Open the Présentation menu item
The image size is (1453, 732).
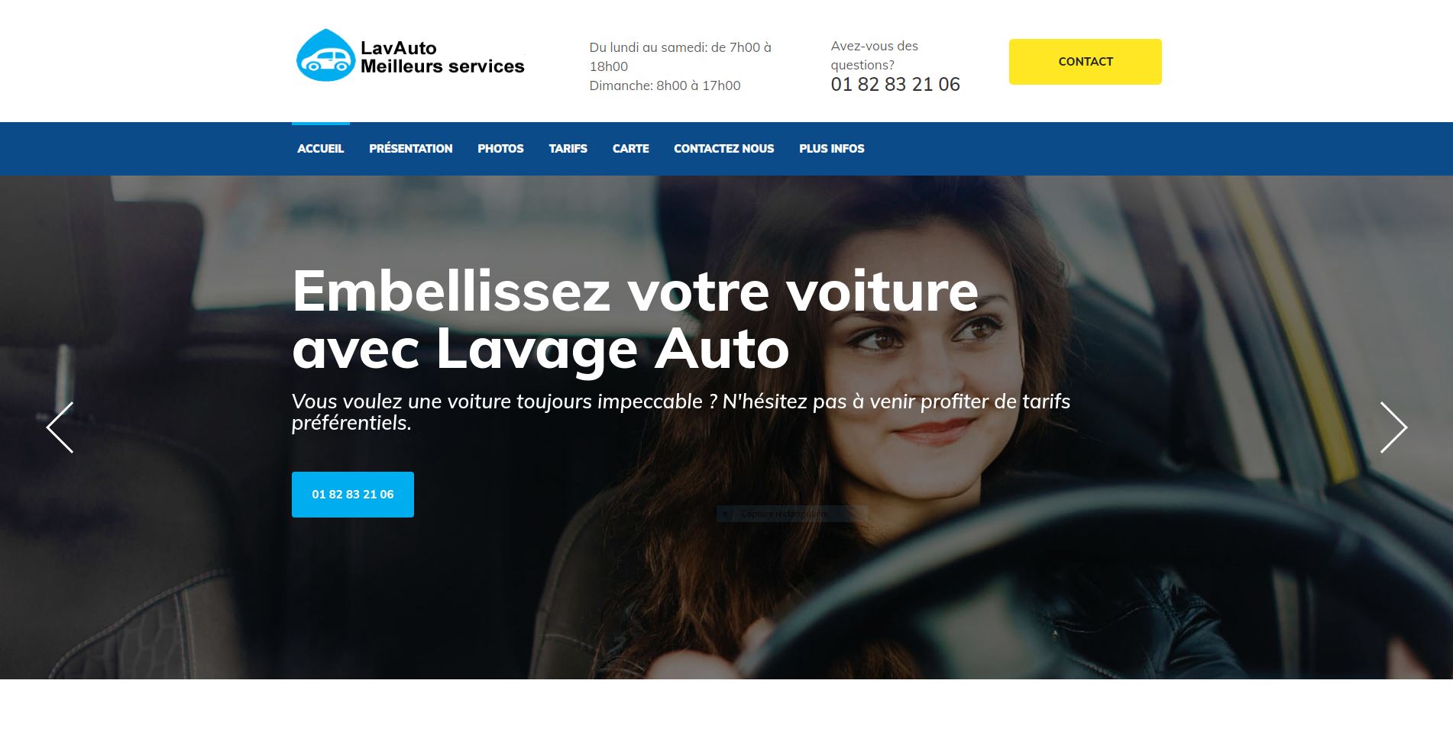point(411,149)
